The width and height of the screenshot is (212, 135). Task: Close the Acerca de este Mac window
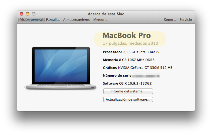click(x=22, y=14)
